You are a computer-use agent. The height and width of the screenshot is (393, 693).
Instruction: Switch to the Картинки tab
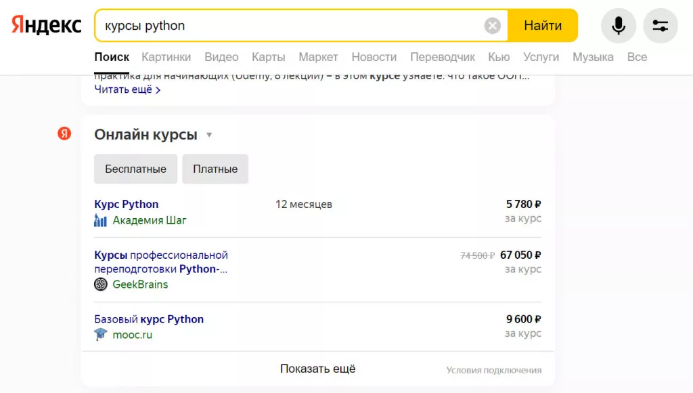[166, 57]
